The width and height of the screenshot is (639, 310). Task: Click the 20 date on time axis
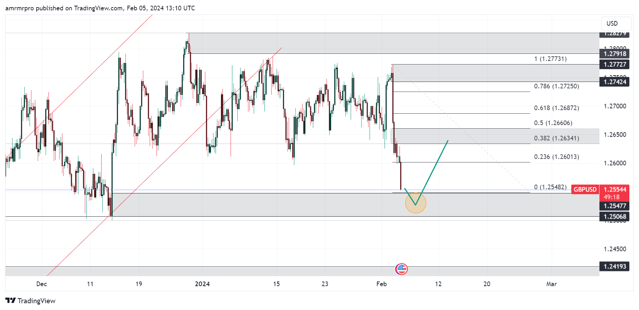pyautogui.click(x=487, y=284)
